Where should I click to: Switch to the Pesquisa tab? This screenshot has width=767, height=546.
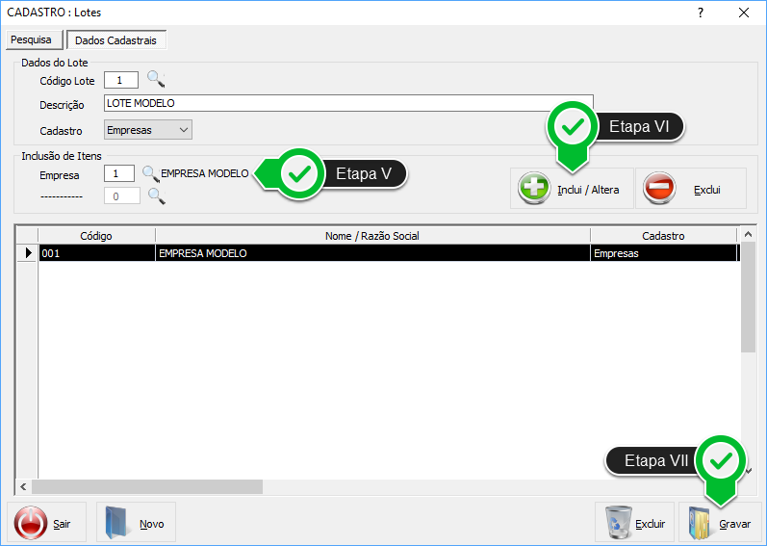[x=35, y=39]
